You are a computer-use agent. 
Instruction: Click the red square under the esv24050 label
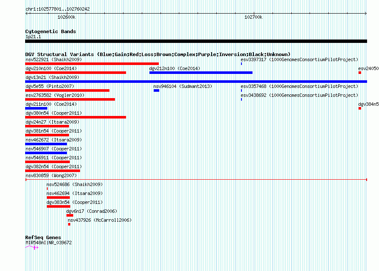pos(360,73)
